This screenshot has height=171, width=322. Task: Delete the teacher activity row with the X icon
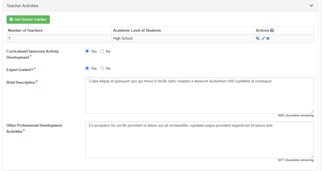click(268, 39)
